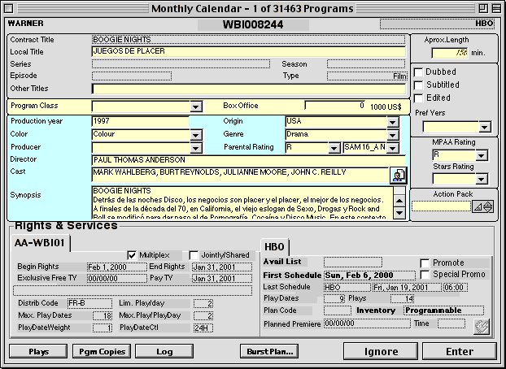Enable the Subtitled checkbox
Viewport: 506px width, 369px height.
click(418, 85)
